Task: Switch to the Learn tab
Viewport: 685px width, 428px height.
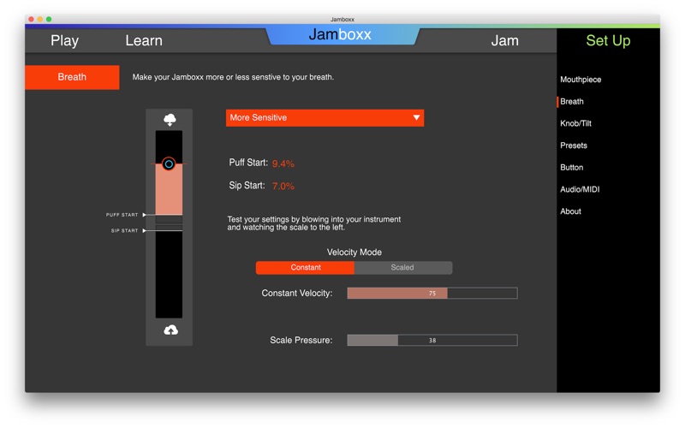Action: (x=144, y=40)
